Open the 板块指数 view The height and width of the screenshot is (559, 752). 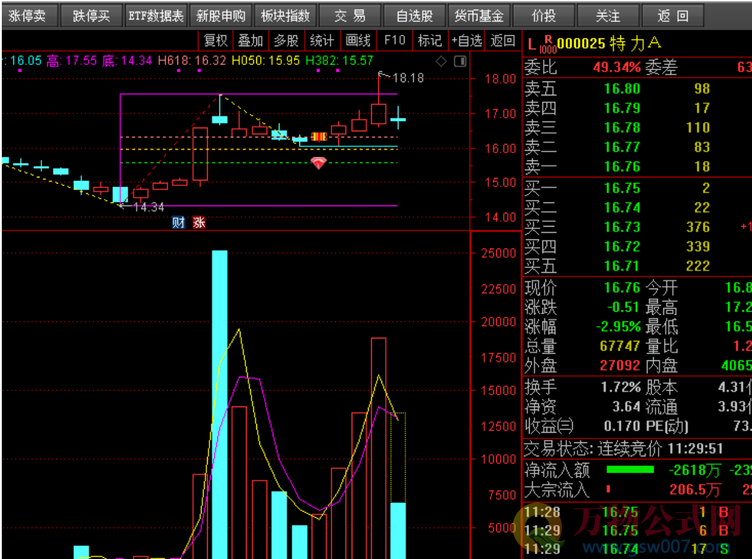click(x=285, y=16)
